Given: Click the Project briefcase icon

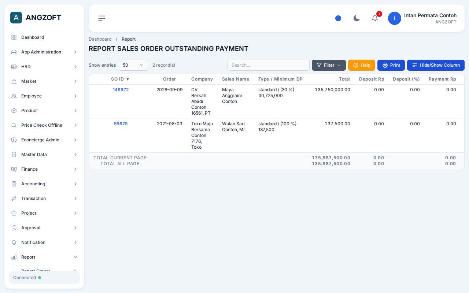Looking at the screenshot, I should [x=14, y=213].
